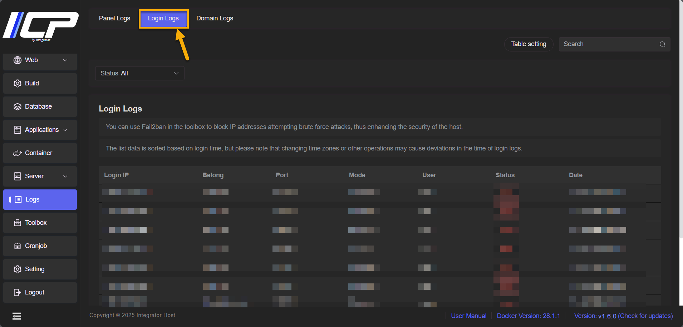Viewport: 683px width, 327px height.
Task: Click the Belong column header
Action: pyautogui.click(x=213, y=175)
